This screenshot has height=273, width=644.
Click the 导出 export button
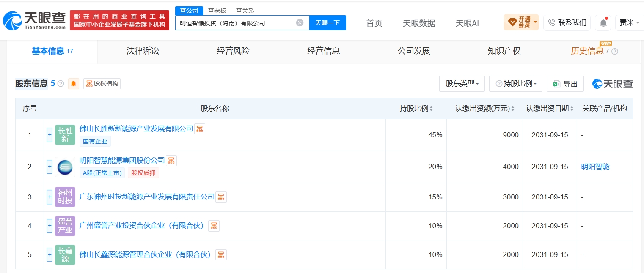(x=565, y=84)
